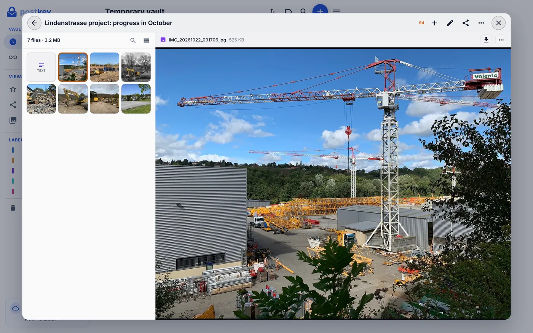The width and height of the screenshot is (533, 333).
Task: Add a new item with plus icon in card header
Action: pos(434,23)
